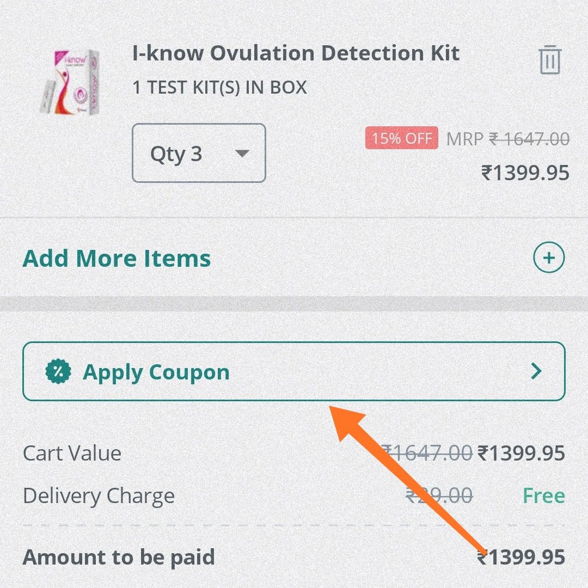Tap the Add More Items link
Viewport: 588px width, 588px height.
click(x=117, y=259)
